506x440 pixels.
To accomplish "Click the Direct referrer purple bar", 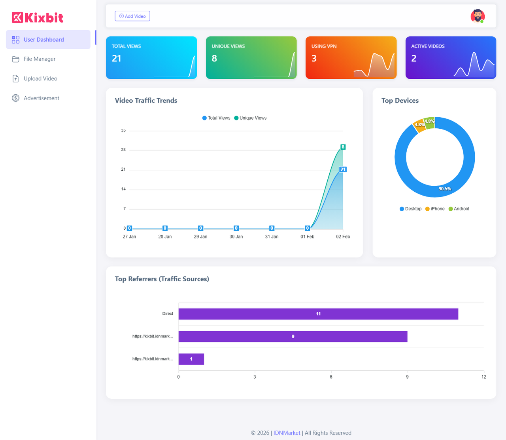I will (318, 314).
